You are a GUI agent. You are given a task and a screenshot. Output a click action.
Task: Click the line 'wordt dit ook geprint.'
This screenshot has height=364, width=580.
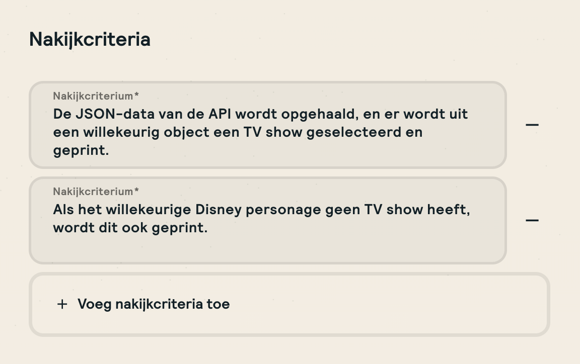point(130,227)
